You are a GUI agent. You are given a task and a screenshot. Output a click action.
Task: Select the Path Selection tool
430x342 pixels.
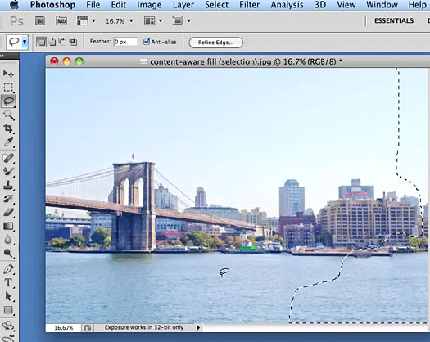(x=8, y=296)
